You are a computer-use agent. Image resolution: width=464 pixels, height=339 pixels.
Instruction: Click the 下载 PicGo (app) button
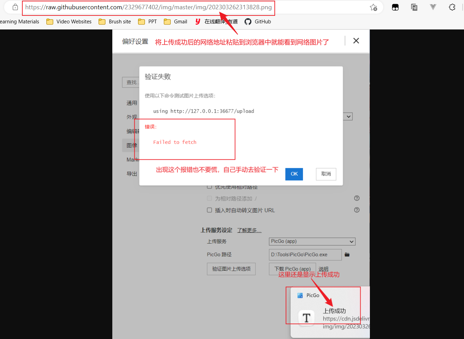[x=292, y=269]
